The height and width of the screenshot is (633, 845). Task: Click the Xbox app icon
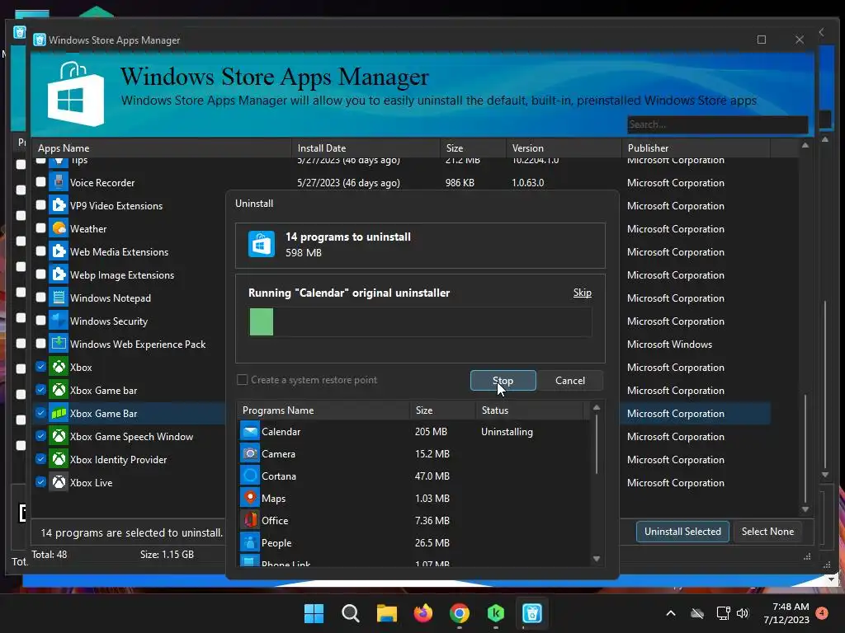click(59, 368)
